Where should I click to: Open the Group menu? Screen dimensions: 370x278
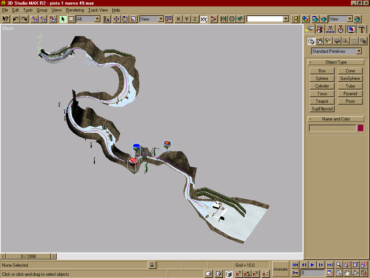[42, 10]
